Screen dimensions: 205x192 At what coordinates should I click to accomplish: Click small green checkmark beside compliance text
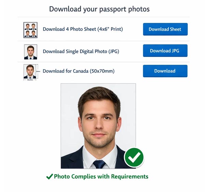tap(50, 177)
